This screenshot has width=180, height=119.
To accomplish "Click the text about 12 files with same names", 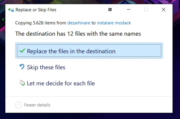I will pyautogui.click(x=78, y=34).
